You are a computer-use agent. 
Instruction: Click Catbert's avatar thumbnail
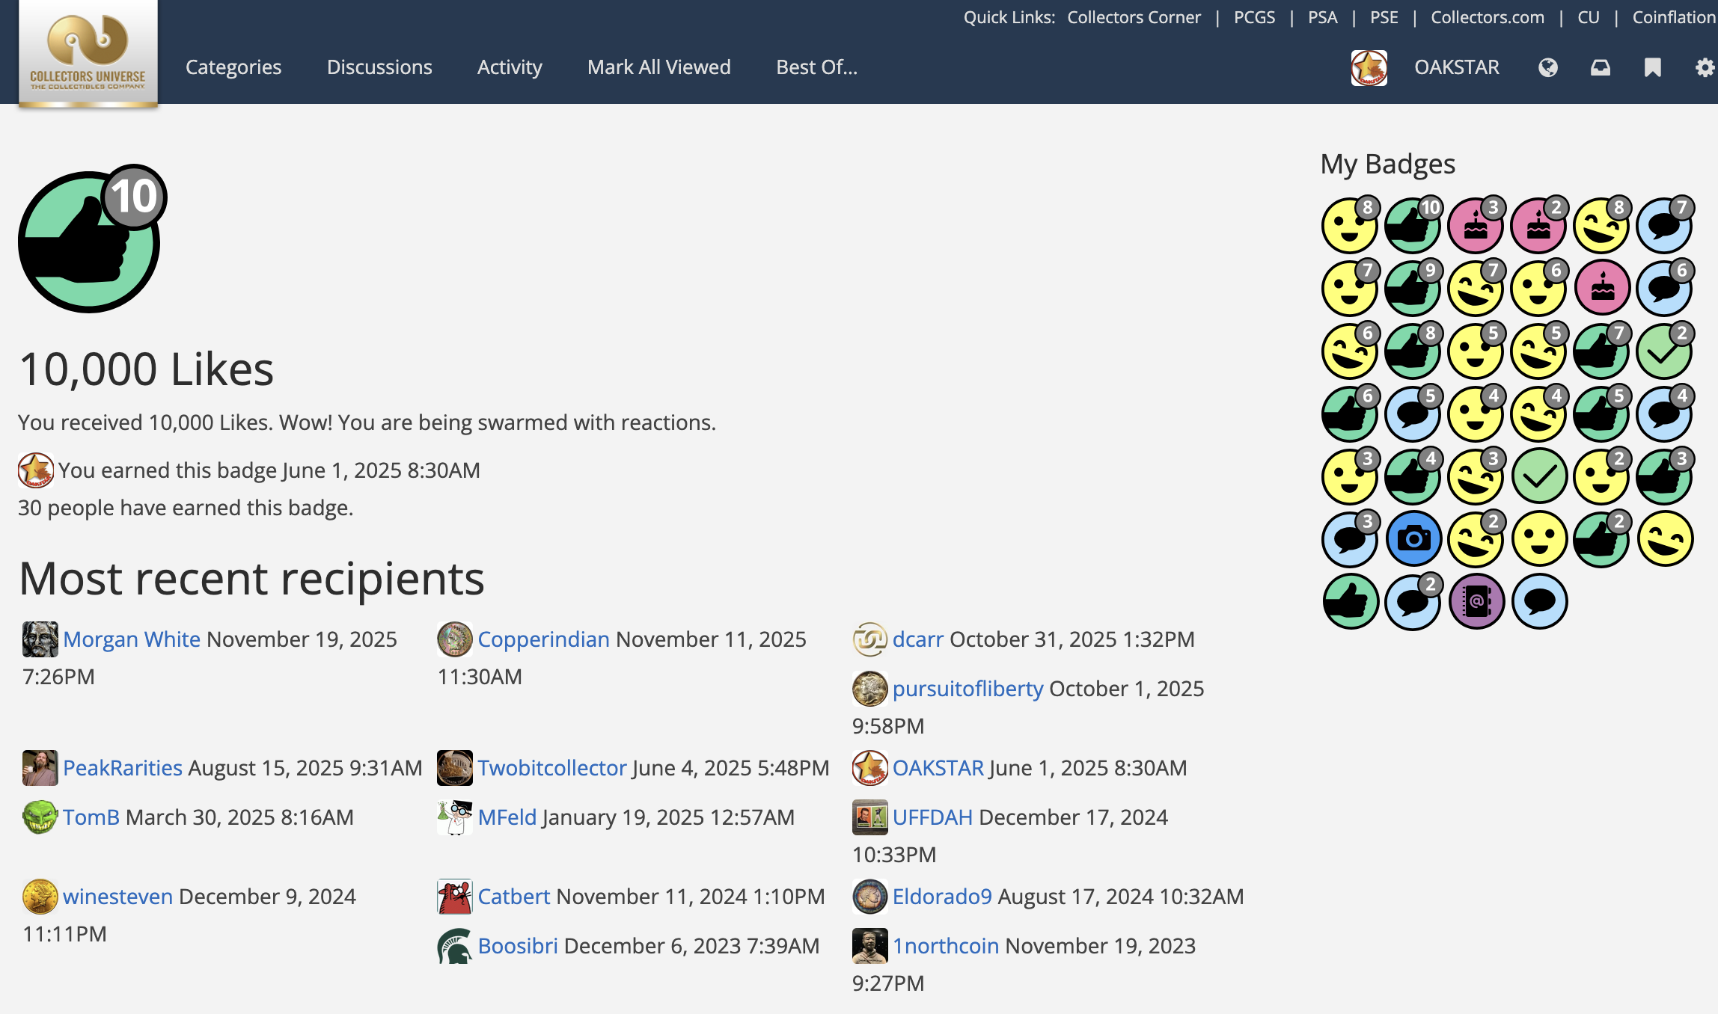tap(454, 897)
